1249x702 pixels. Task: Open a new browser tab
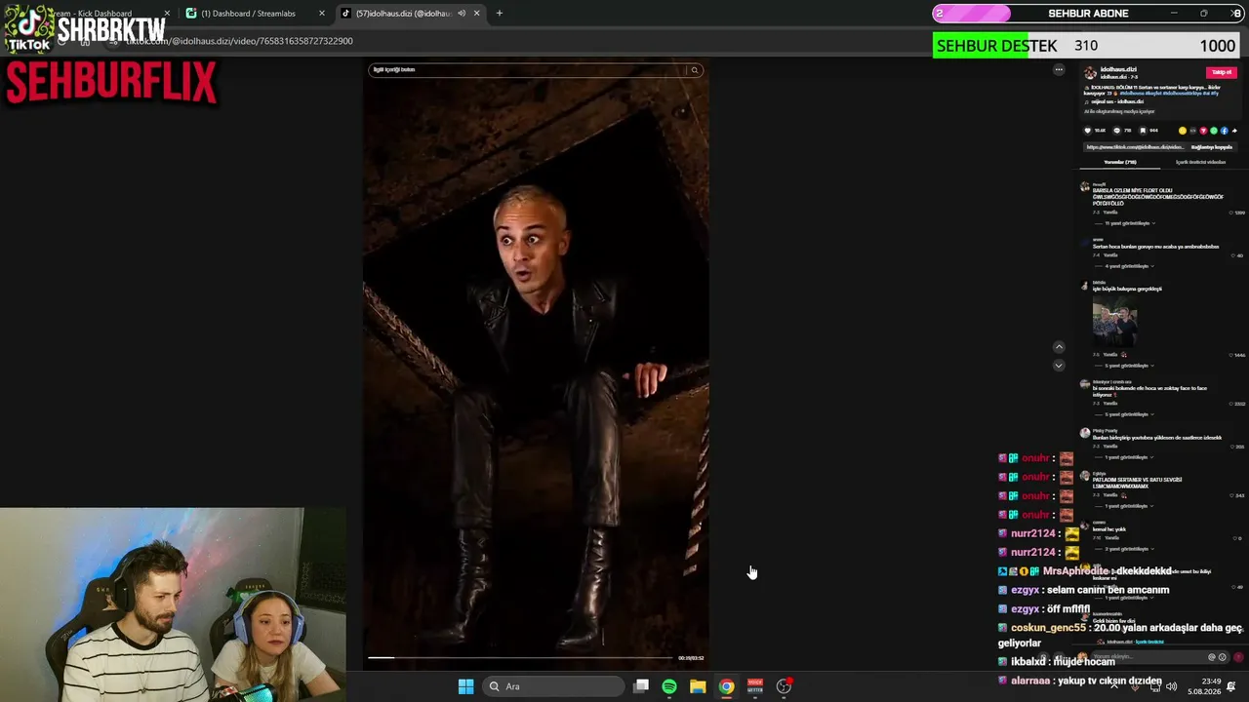(x=500, y=14)
